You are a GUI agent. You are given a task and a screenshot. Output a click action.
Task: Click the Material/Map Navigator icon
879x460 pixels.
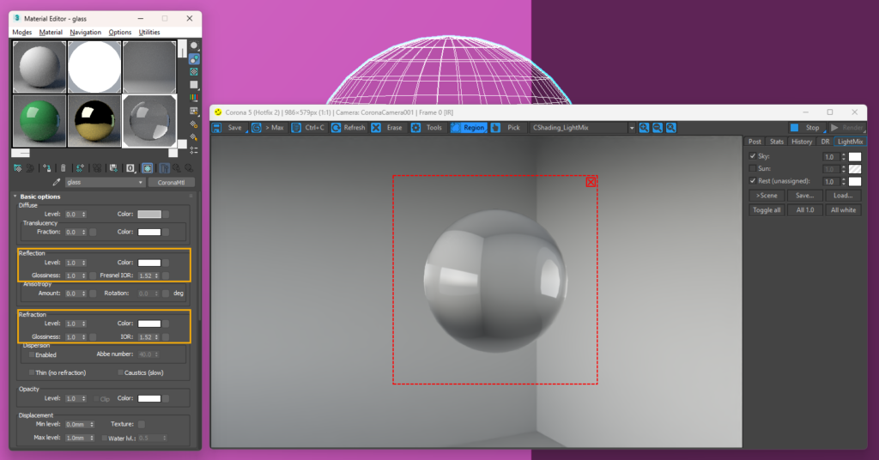coord(194,149)
